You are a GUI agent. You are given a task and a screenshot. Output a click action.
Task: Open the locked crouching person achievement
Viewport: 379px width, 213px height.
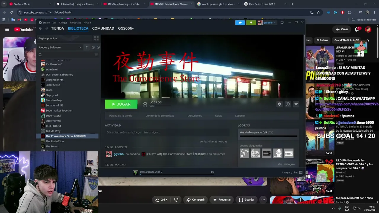(x=278, y=153)
